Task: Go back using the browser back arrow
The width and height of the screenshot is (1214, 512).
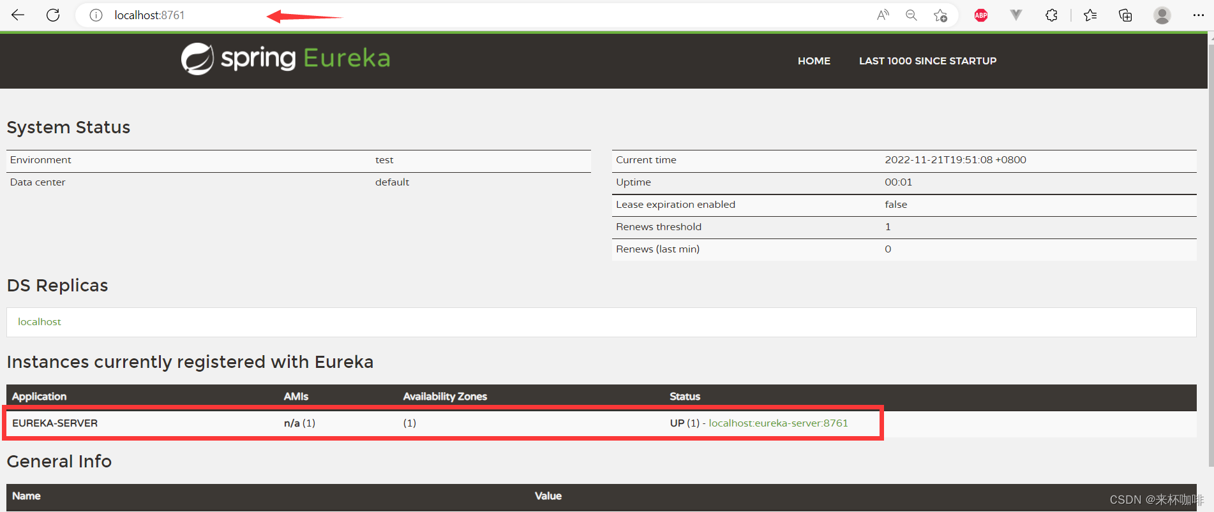Action: pyautogui.click(x=18, y=15)
